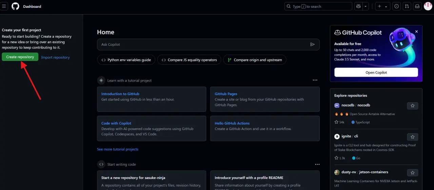Open the Notifications inbox icon
This screenshot has width=434, height=190.
coord(417,6)
